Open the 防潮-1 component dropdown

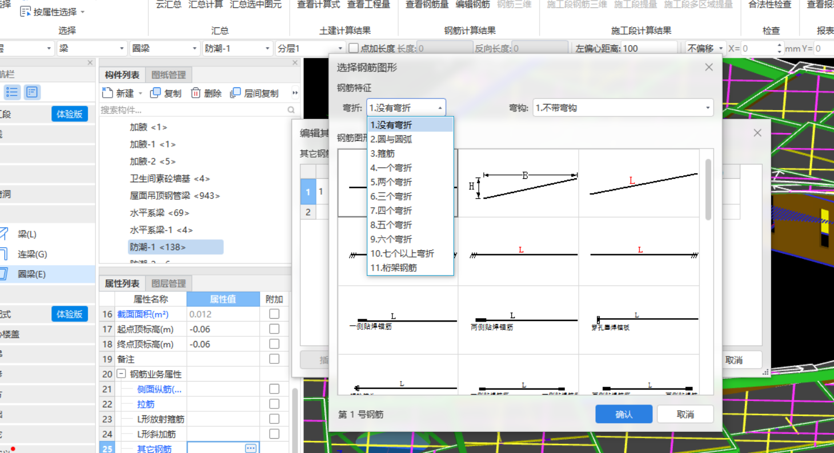[237, 49]
